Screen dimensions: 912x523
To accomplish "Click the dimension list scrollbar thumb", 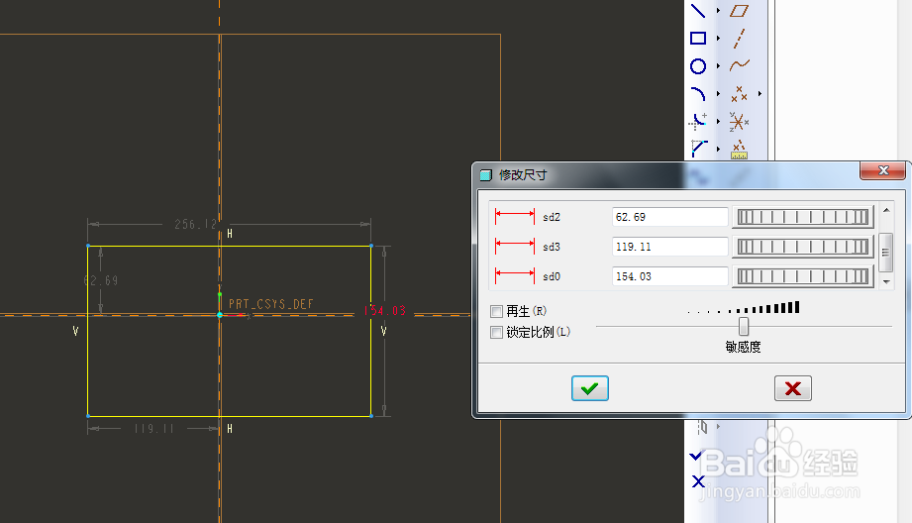I will tap(886, 252).
